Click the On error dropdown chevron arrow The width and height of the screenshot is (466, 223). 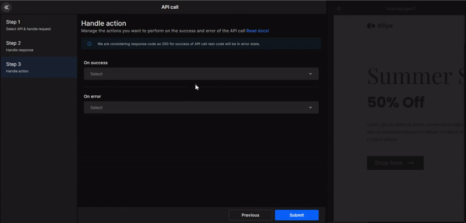[x=310, y=107]
